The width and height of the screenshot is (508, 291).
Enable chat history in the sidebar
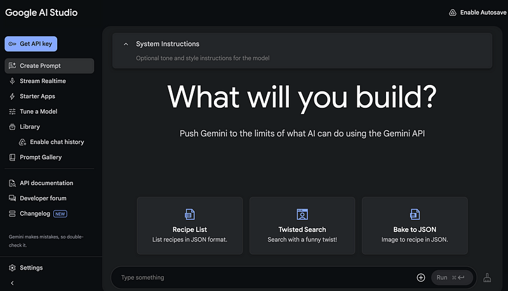(x=57, y=141)
